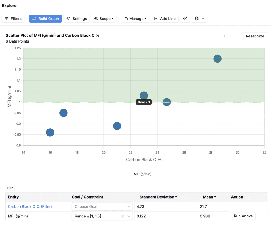Select the data point at MFI 1.2

(217, 59)
